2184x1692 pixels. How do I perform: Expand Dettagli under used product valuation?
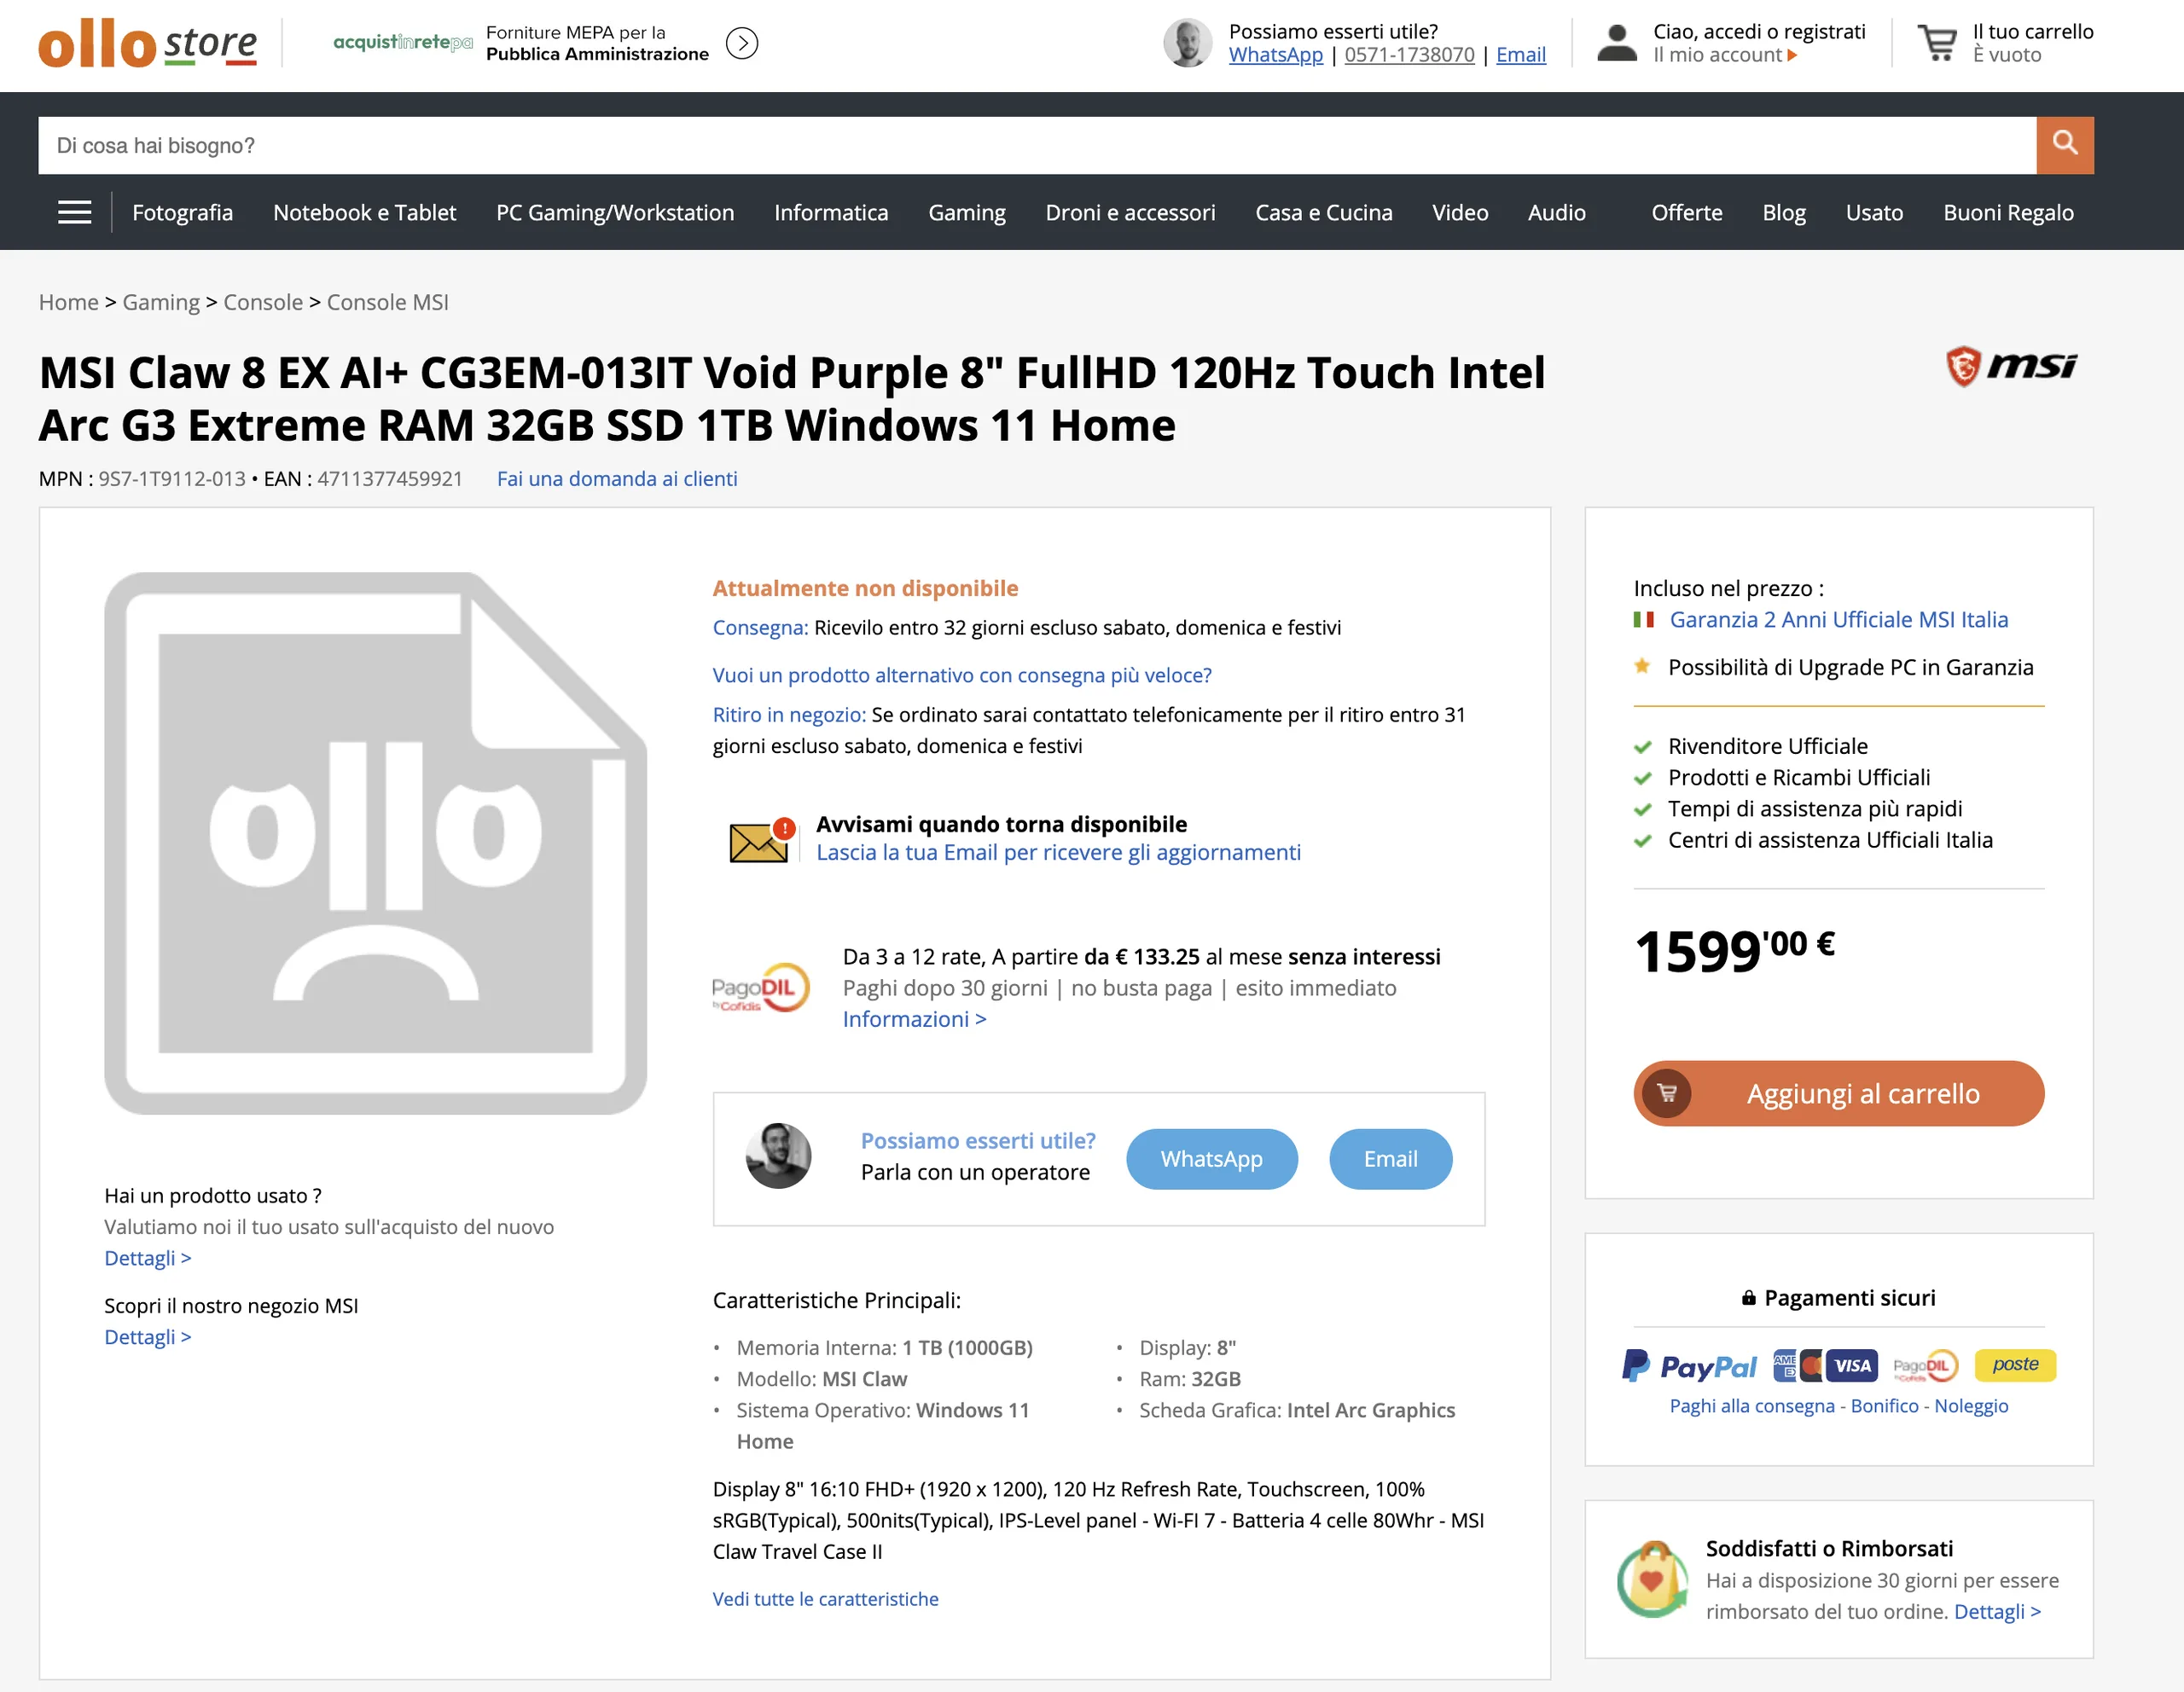coord(147,1258)
